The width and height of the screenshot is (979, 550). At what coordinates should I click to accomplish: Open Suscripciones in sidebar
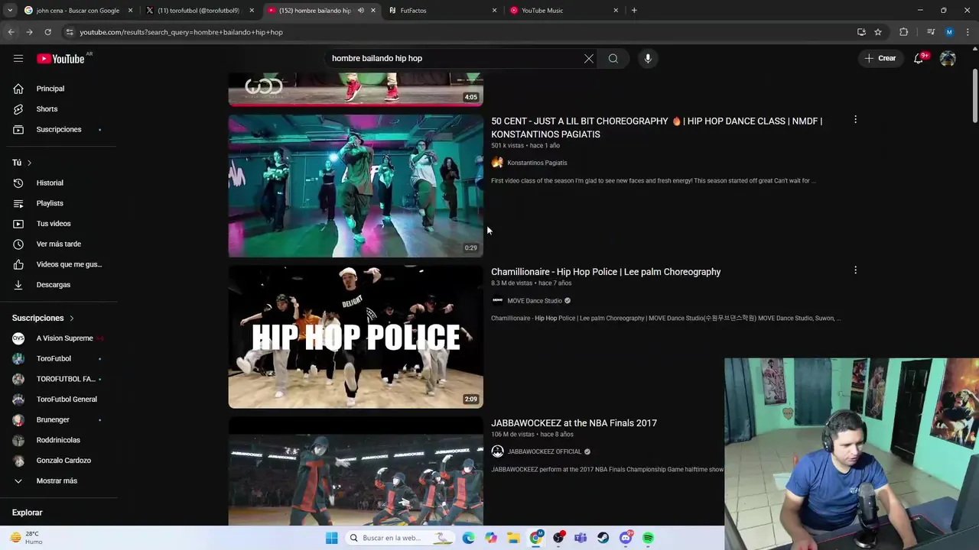(59, 129)
